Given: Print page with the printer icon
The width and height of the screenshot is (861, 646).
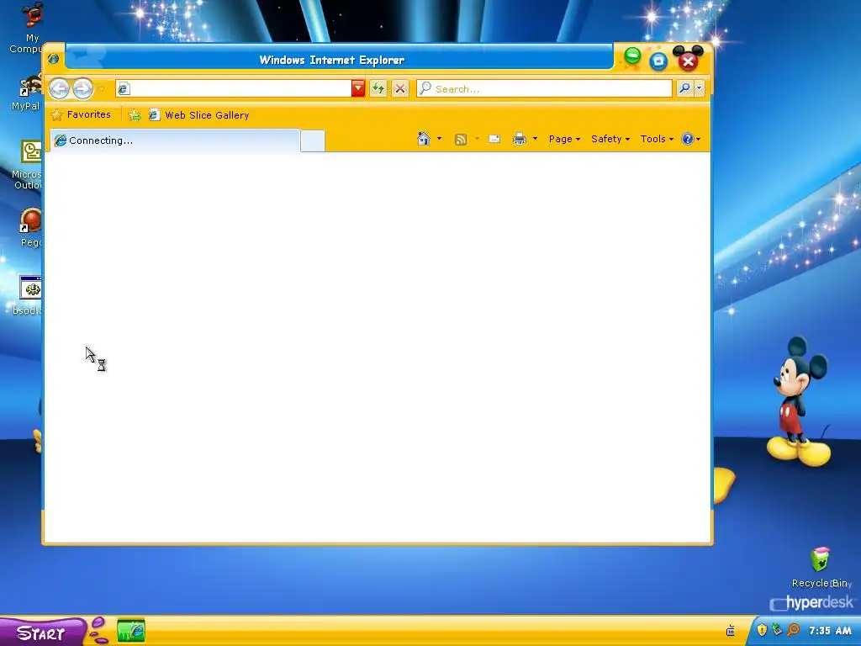Looking at the screenshot, I should click(520, 139).
